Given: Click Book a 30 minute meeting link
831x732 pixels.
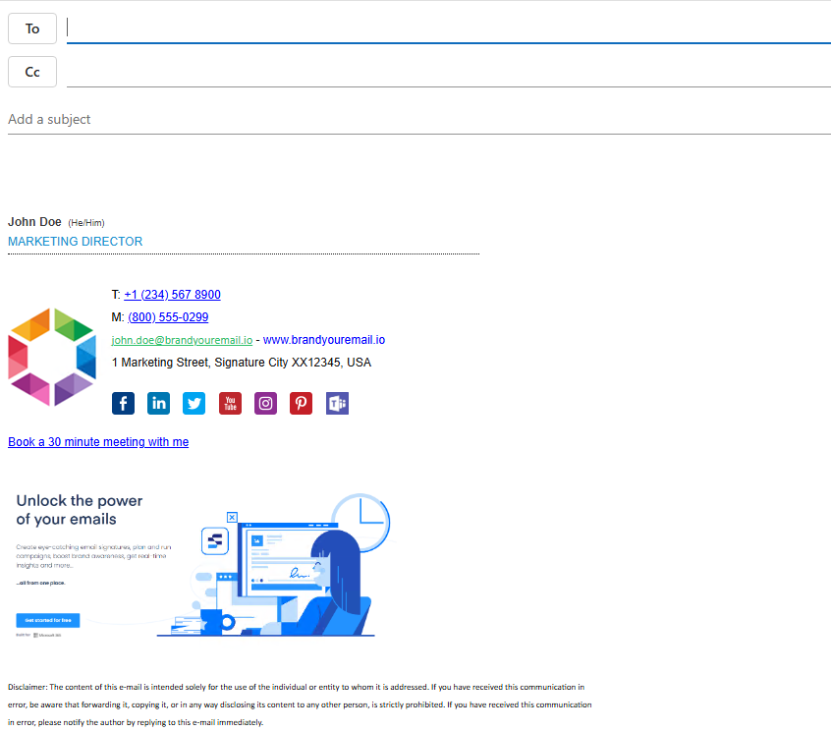Looking at the screenshot, I should (x=98, y=442).
